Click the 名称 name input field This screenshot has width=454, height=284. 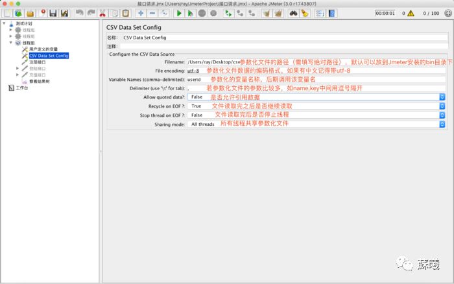(x=284, y=38)
